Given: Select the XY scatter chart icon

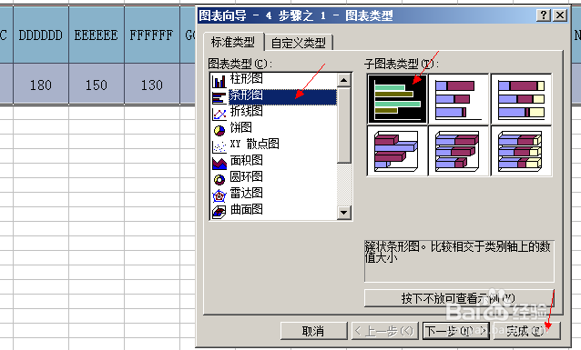Looking at the screenshot, I should [219, 146].
